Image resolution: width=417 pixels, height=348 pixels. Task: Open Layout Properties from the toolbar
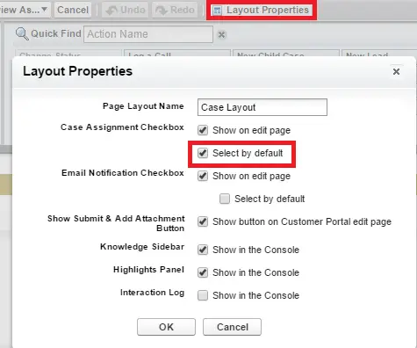coord(262,11)
